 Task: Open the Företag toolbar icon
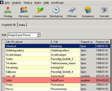8,10
